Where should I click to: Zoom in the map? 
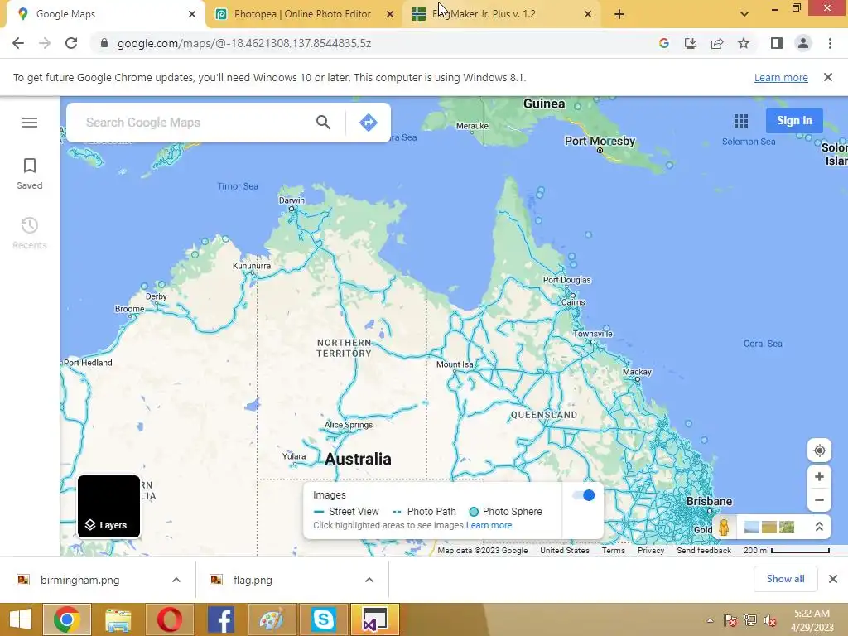coord(819,476)
